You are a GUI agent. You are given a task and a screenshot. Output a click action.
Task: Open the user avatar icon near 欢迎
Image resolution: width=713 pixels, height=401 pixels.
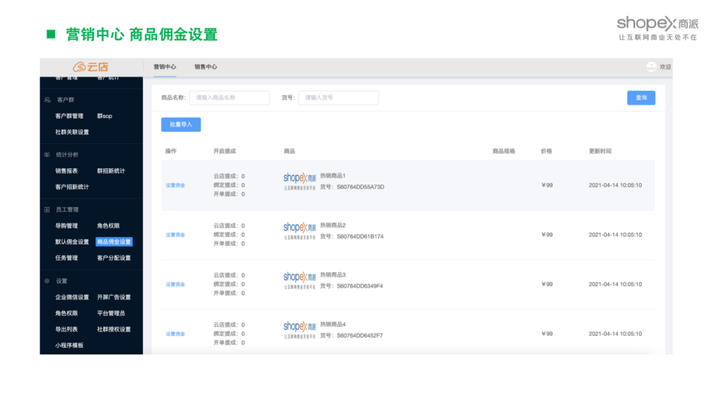(x=651, y=67)
